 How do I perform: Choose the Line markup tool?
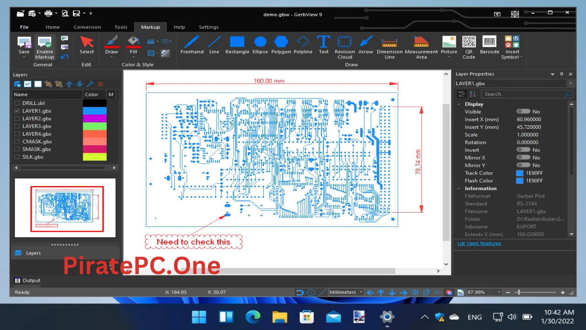tap(214, 45)
